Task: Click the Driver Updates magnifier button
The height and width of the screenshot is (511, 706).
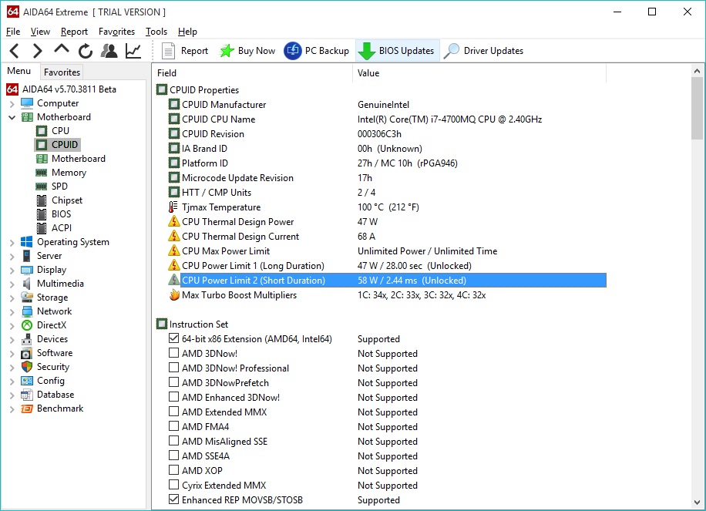Action: (483, 51)
